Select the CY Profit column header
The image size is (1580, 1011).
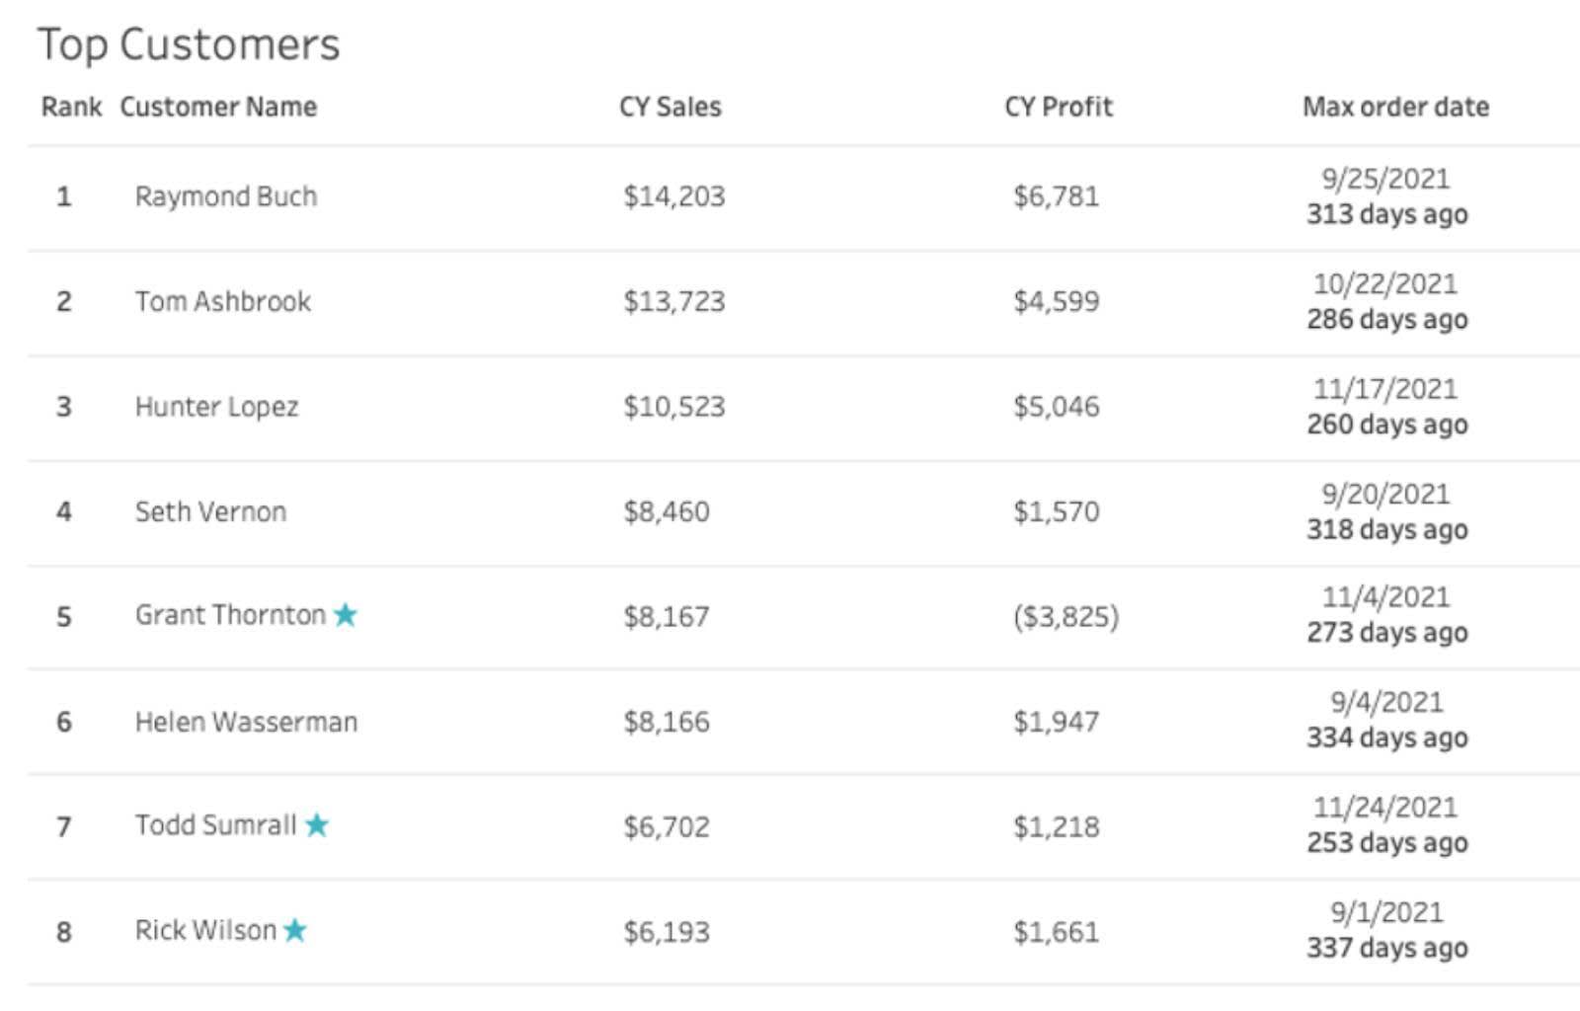[1058, 107]
